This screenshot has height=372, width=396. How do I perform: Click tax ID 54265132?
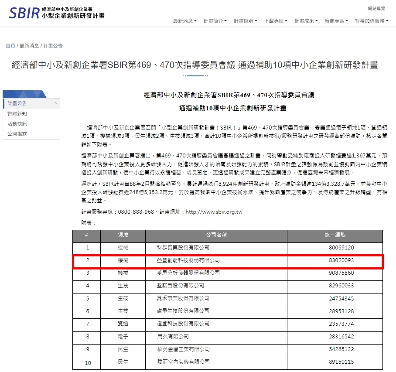(341, 349)
